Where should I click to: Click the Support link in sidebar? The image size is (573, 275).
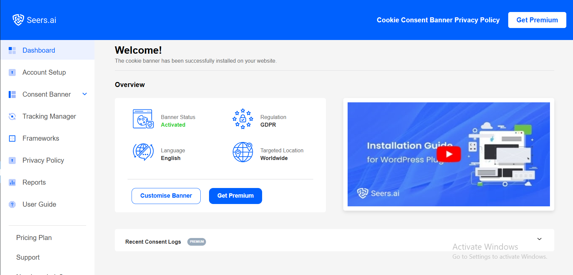tap(28, 257)
